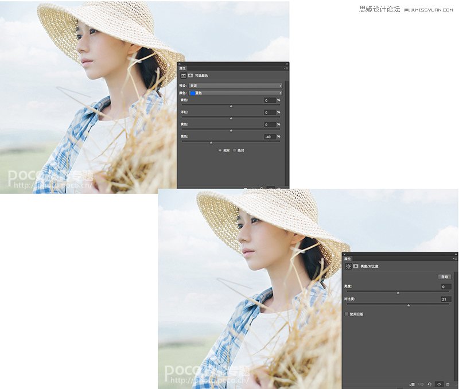459x389 pixels.
Task: Click the Brightness/Contrast sun icon
Action: pyautogui.click(x=348, y=266)
